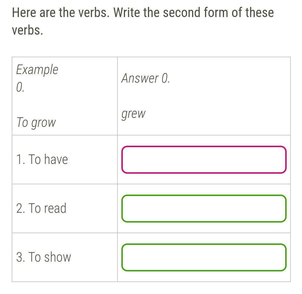Viewport: 302px width, 294px height.
Task: Click the "To show" verb label
Action: (x=50, y=257)
